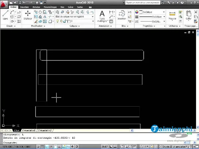This screenshot has width=199, height=149.
Task: Click the mirror tool in Modification panel
Action: coord(45,17)
